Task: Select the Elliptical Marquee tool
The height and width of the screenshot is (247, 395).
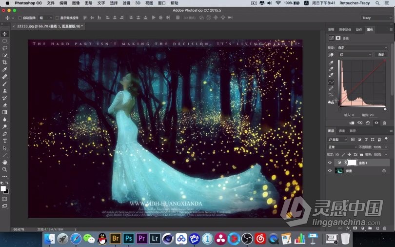Action: click(x=4, y=41)
